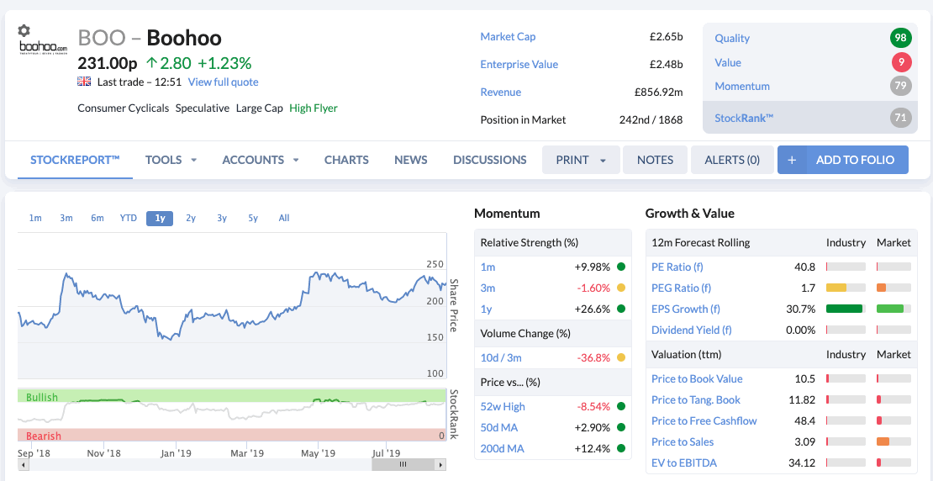Click the PEG Ratio industry yellow bar
The height and width of the screenshot is (481, 933).
[x=836, y=288]
